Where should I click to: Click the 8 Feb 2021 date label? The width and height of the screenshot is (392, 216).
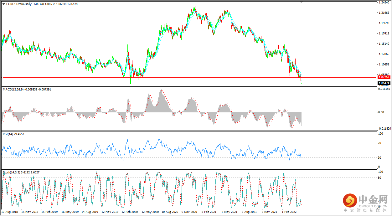pos(209,212)
